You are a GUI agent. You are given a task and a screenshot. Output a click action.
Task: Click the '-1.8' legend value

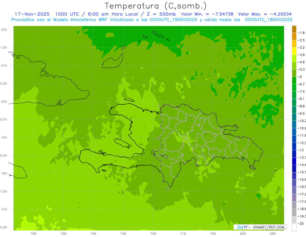point(301,33)
